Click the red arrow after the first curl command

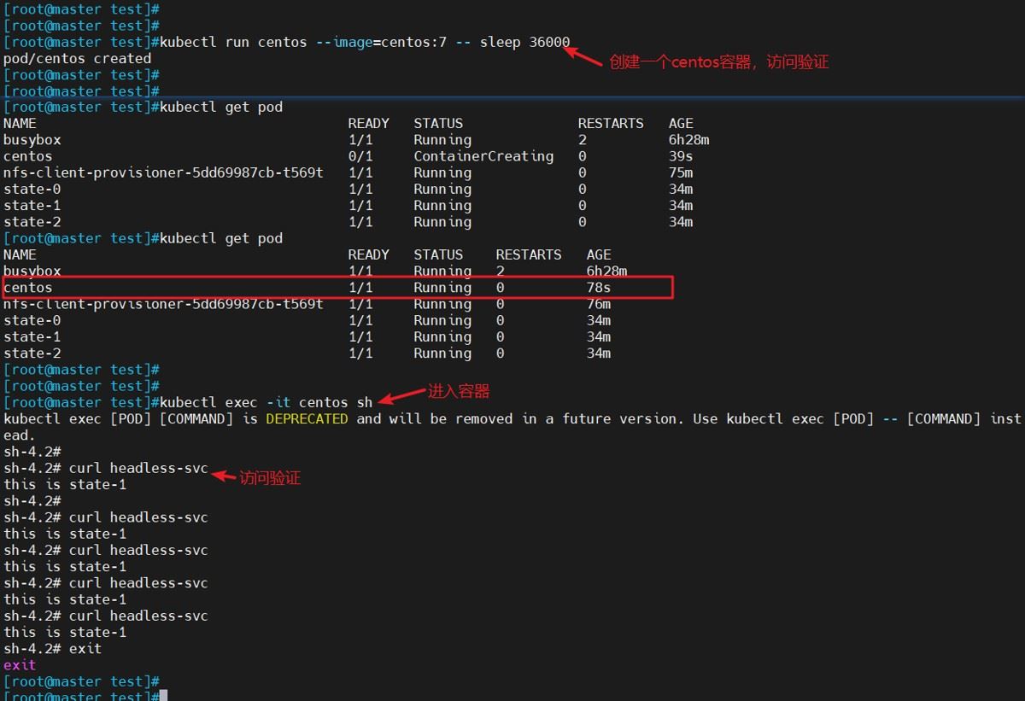223,476
